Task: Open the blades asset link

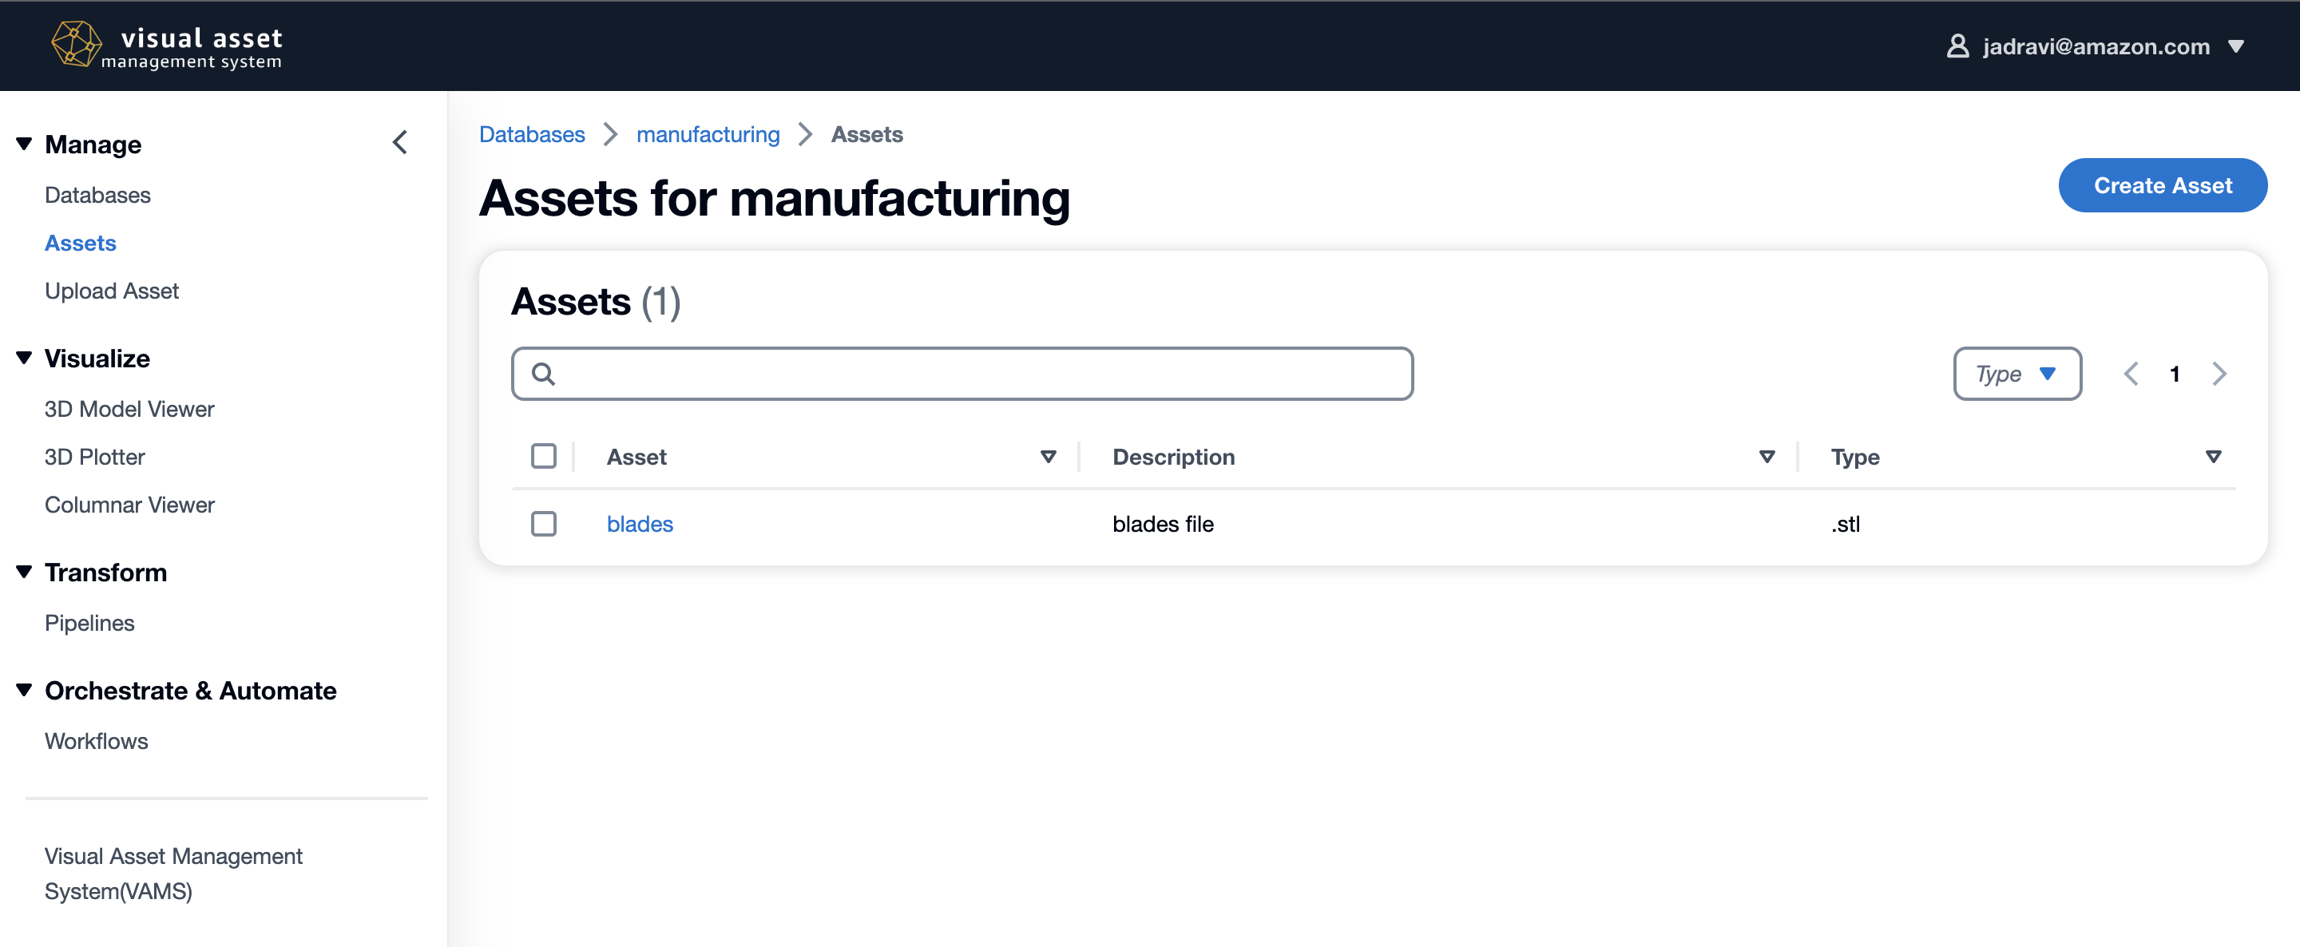Action: coord(639,524)
